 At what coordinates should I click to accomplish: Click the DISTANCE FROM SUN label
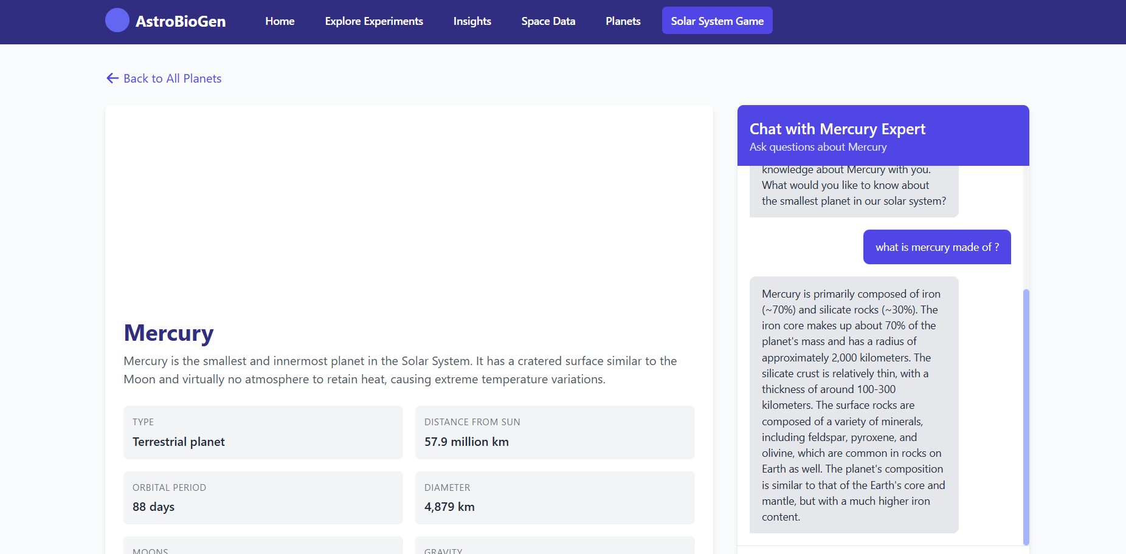(472, 422)
